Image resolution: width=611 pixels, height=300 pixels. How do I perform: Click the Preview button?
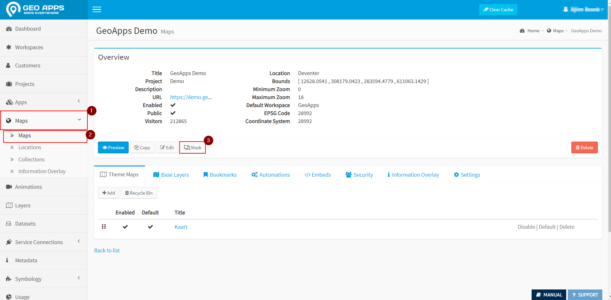click(x=113, y=148)
